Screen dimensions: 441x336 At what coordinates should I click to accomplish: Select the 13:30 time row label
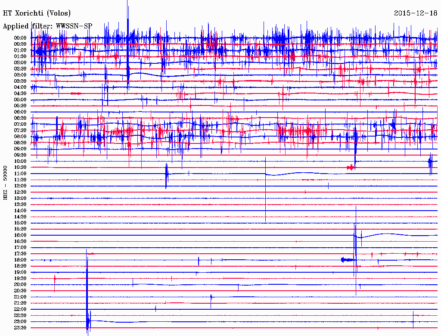pyautogui.click(x=20, y=205)
